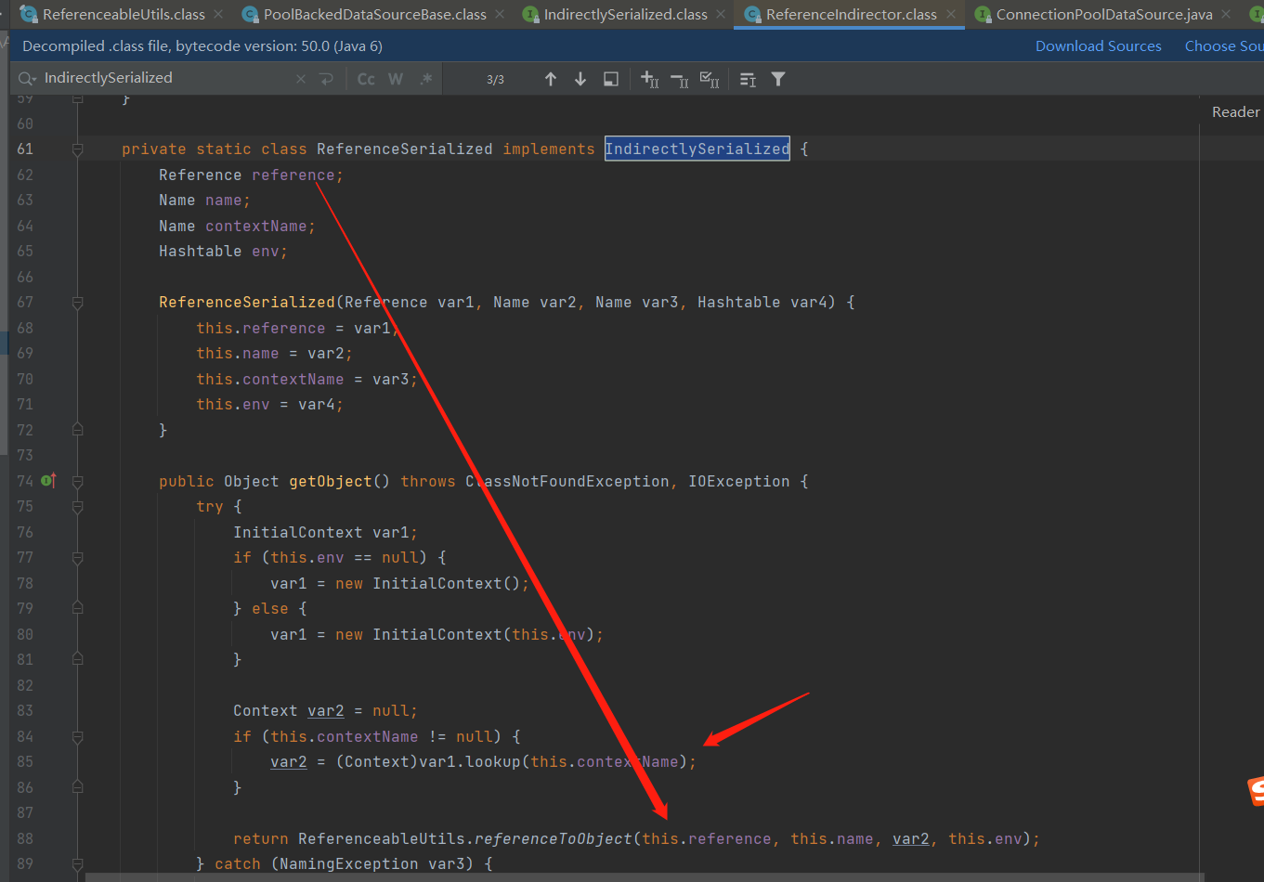This screenshot has width=1264, height=882.
Task: Toggle search in selection icon
Action: tap(611, 79)
